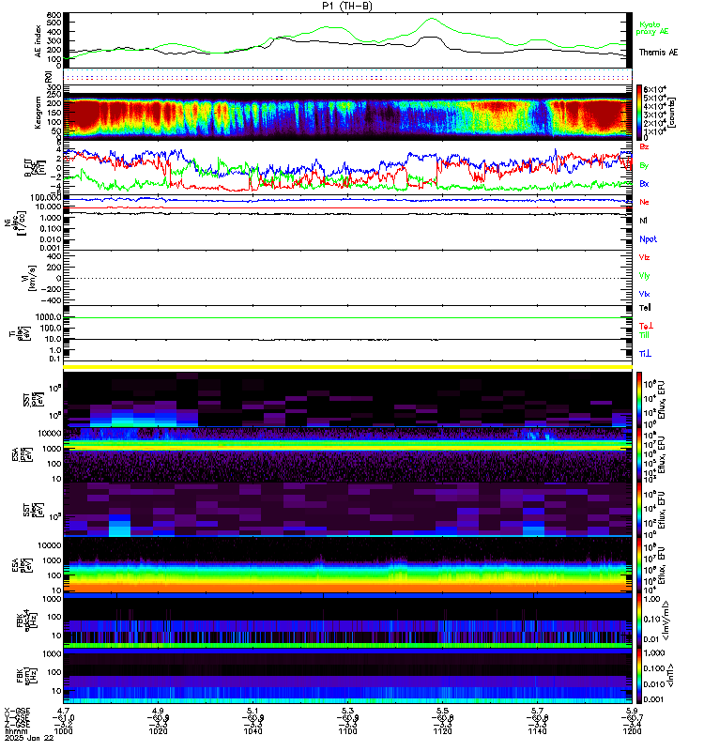Click the blue Vix legend label
Image resolution: width=704 pixels, height=751 pixels.
pos(644,294)
